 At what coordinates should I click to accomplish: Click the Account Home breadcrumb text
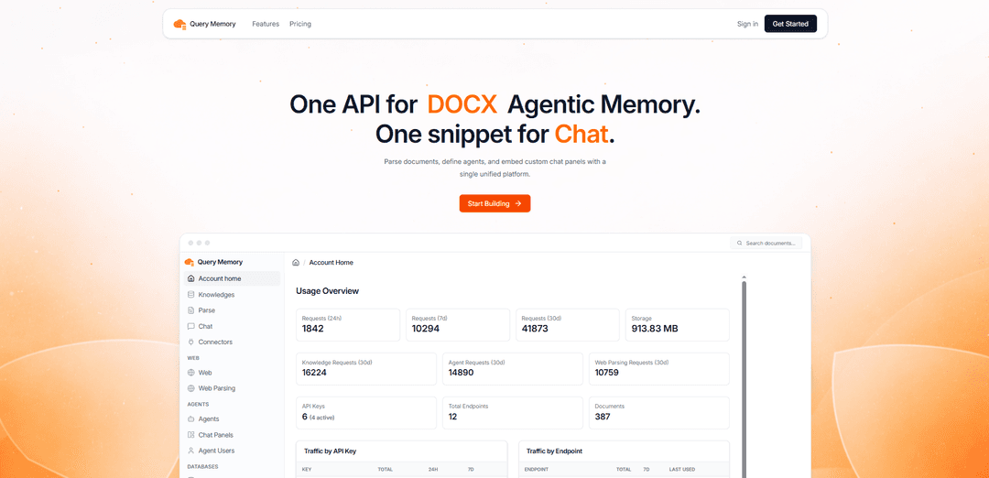click(331, 262)
